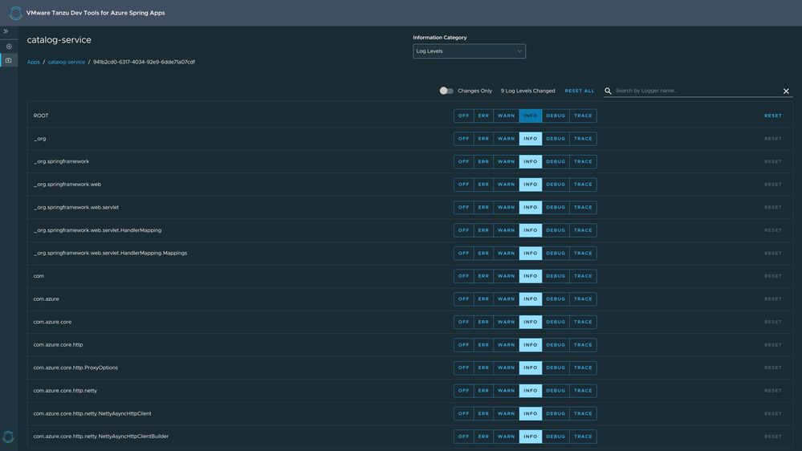Click the instance ID in breadcrumb

click(x=144, y=62)
